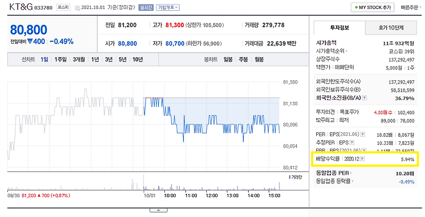Open help icon beside 외국인소진율(B/A)
425x217 pixels.
[364, 98]
